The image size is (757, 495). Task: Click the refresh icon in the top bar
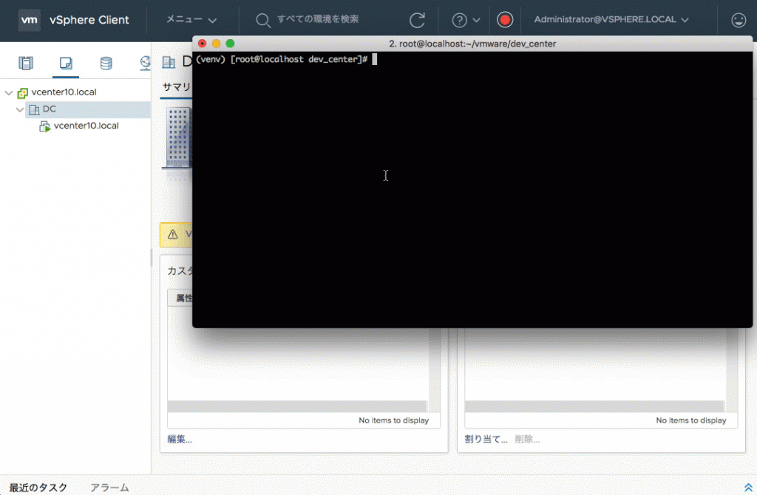[x=420, y=20]
